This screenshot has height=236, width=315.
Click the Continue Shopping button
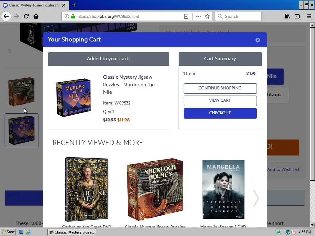pos(220,88)
